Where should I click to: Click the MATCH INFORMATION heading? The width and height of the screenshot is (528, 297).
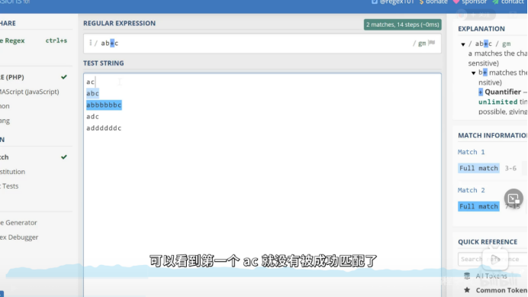[492, 135]
